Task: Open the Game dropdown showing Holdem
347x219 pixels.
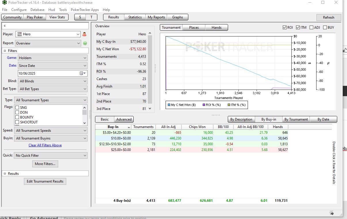Action: pos(52,58)
